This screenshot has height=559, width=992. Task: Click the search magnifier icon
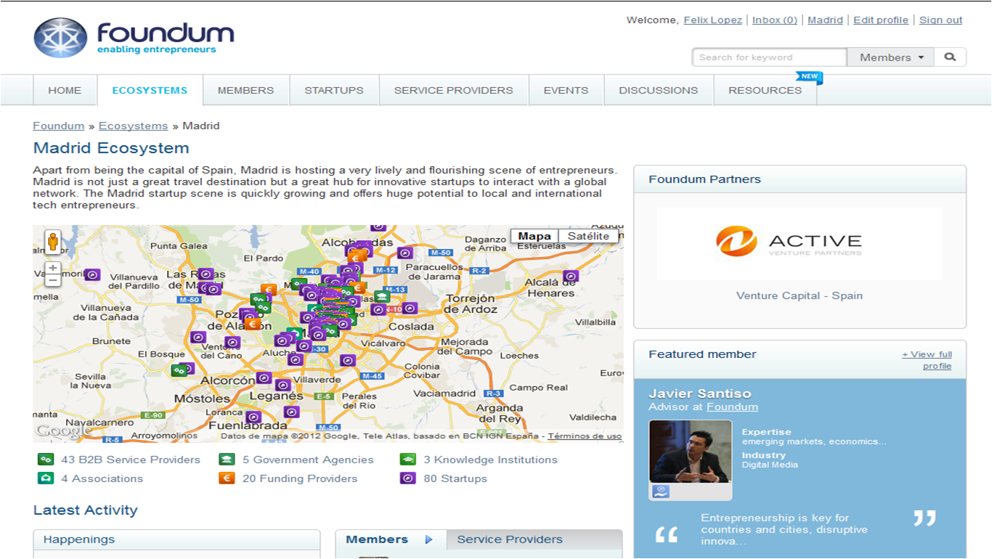tap(950, 57)
